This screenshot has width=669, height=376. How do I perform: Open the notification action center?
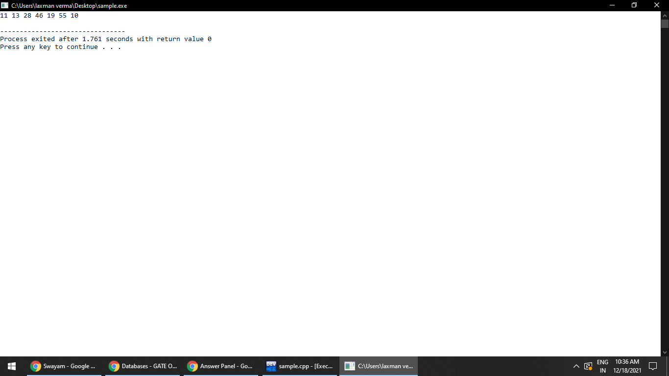(652, 366)
